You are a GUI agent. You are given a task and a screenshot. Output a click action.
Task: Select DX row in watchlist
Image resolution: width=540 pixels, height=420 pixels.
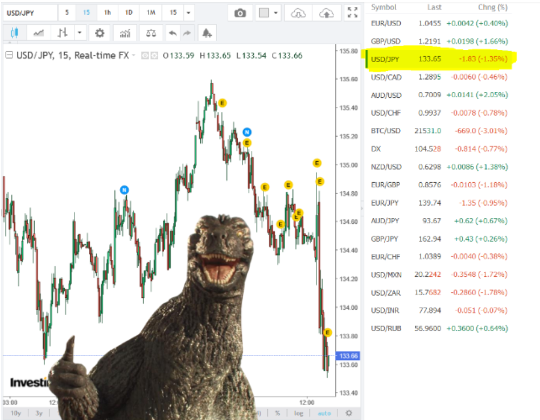click(x=439, y=149)
